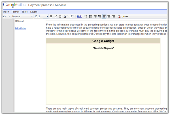Insert a numbered list

tap(86, 16)
